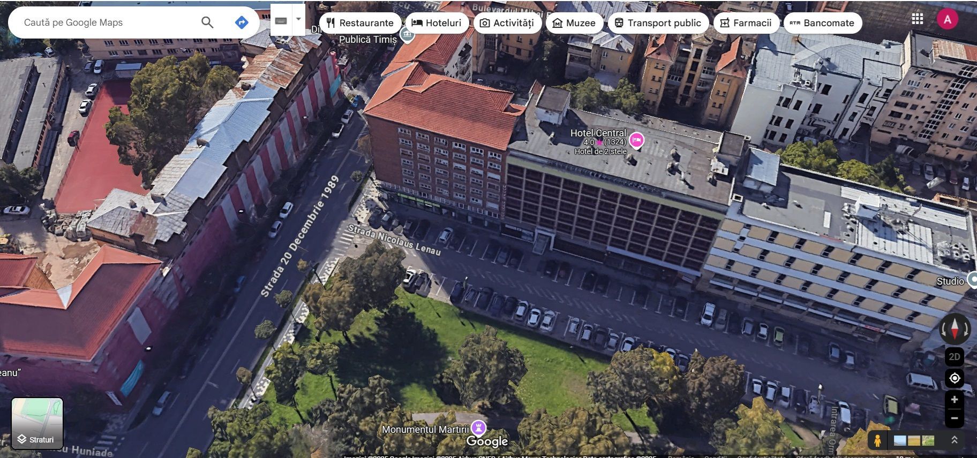Zoom in with the plus button
This screenshot has width=977, height=458.
955,400
